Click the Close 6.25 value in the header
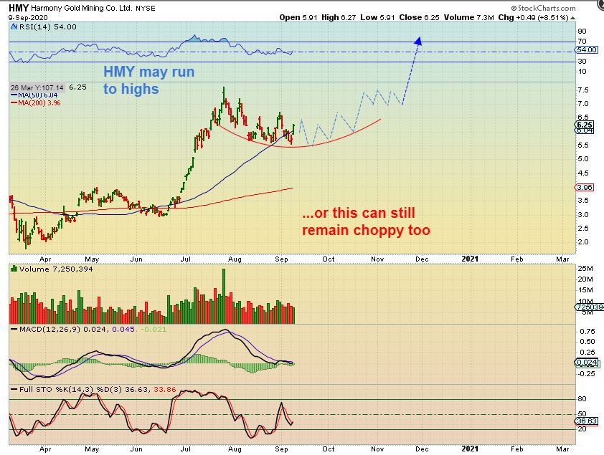The image size is (604, 455). coord(419,18)
